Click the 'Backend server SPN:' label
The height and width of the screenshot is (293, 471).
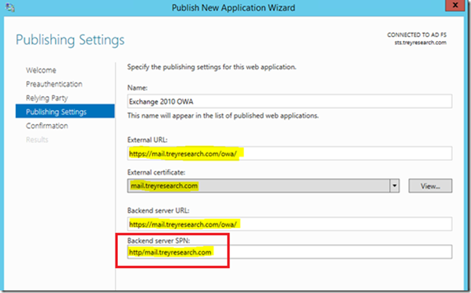pos(159,241)
